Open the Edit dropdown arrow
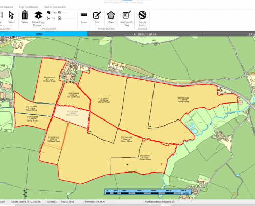This screenshot has height=206, width=255. (x=97, y=25)
